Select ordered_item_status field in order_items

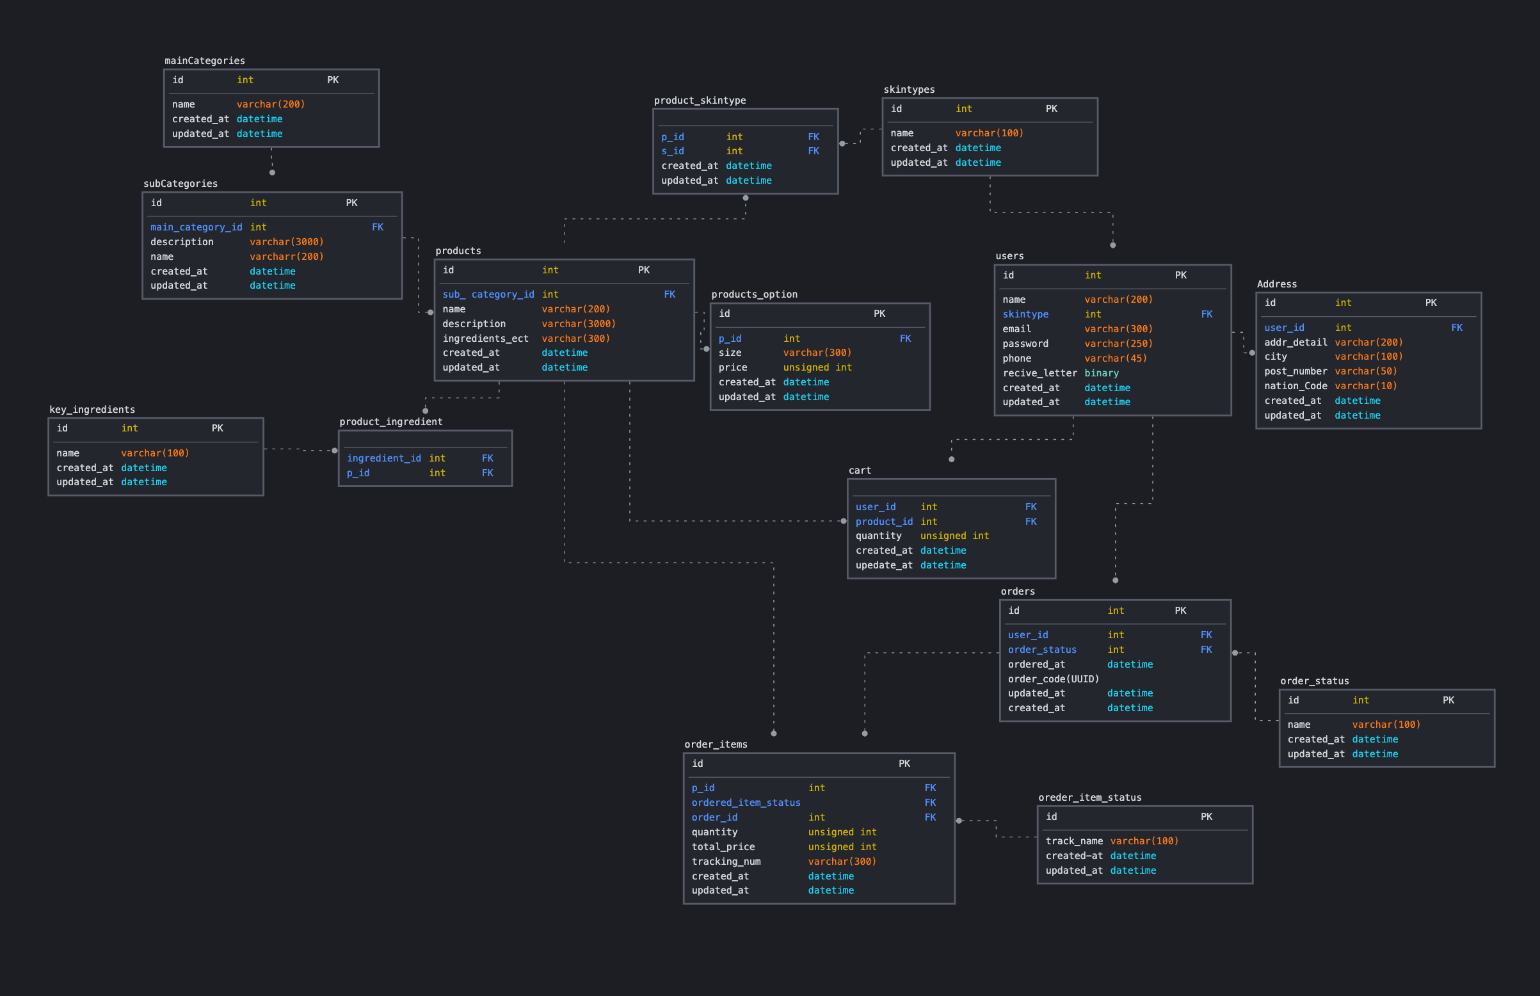[x=746, y=803]
